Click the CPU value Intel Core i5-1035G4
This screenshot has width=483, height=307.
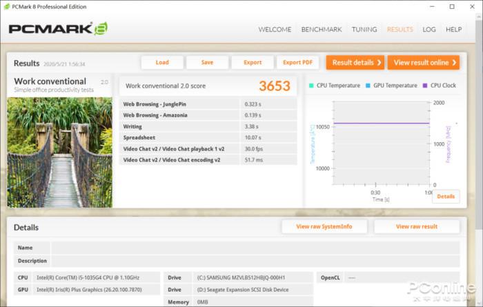88,278
